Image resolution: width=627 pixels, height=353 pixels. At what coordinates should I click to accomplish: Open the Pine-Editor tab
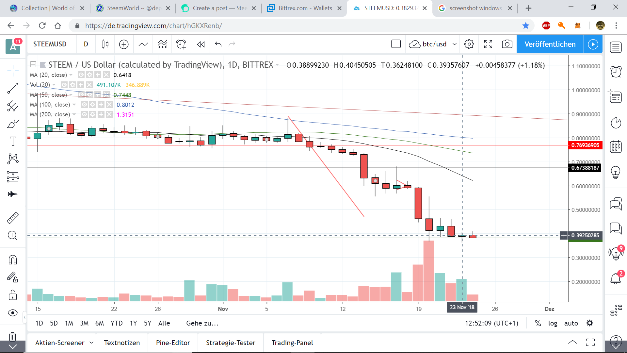(173, 343)
